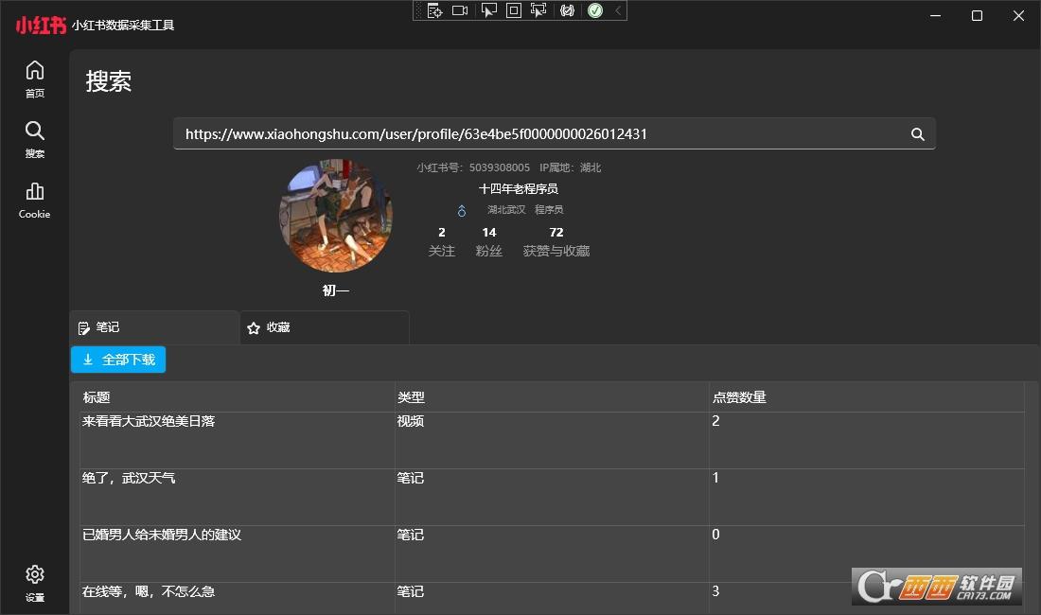Toggle display layout adorners in debug toolbar
The image size is (1041, 615).
[514, 10]
